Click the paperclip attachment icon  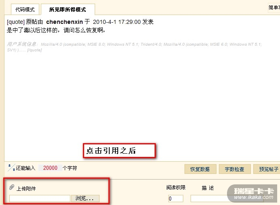[12, 187]
